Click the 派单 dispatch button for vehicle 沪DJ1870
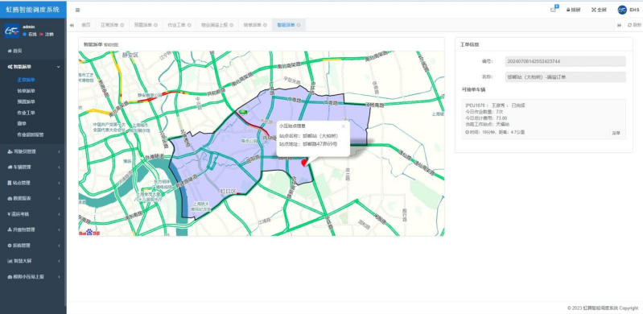 616,133
